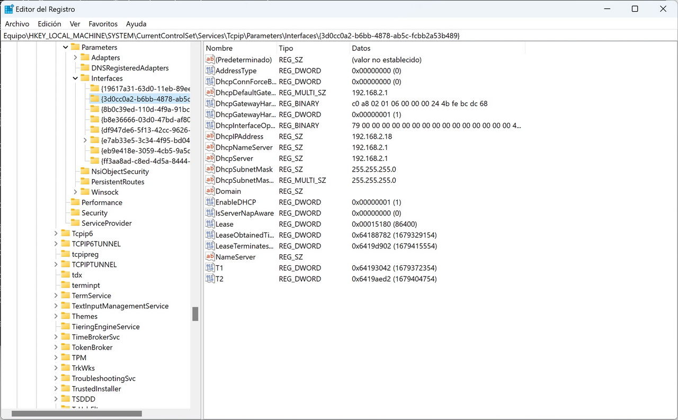Click the NameServer string value icon
The width and height of the screenshot is (678, 420).
(210, 257)
